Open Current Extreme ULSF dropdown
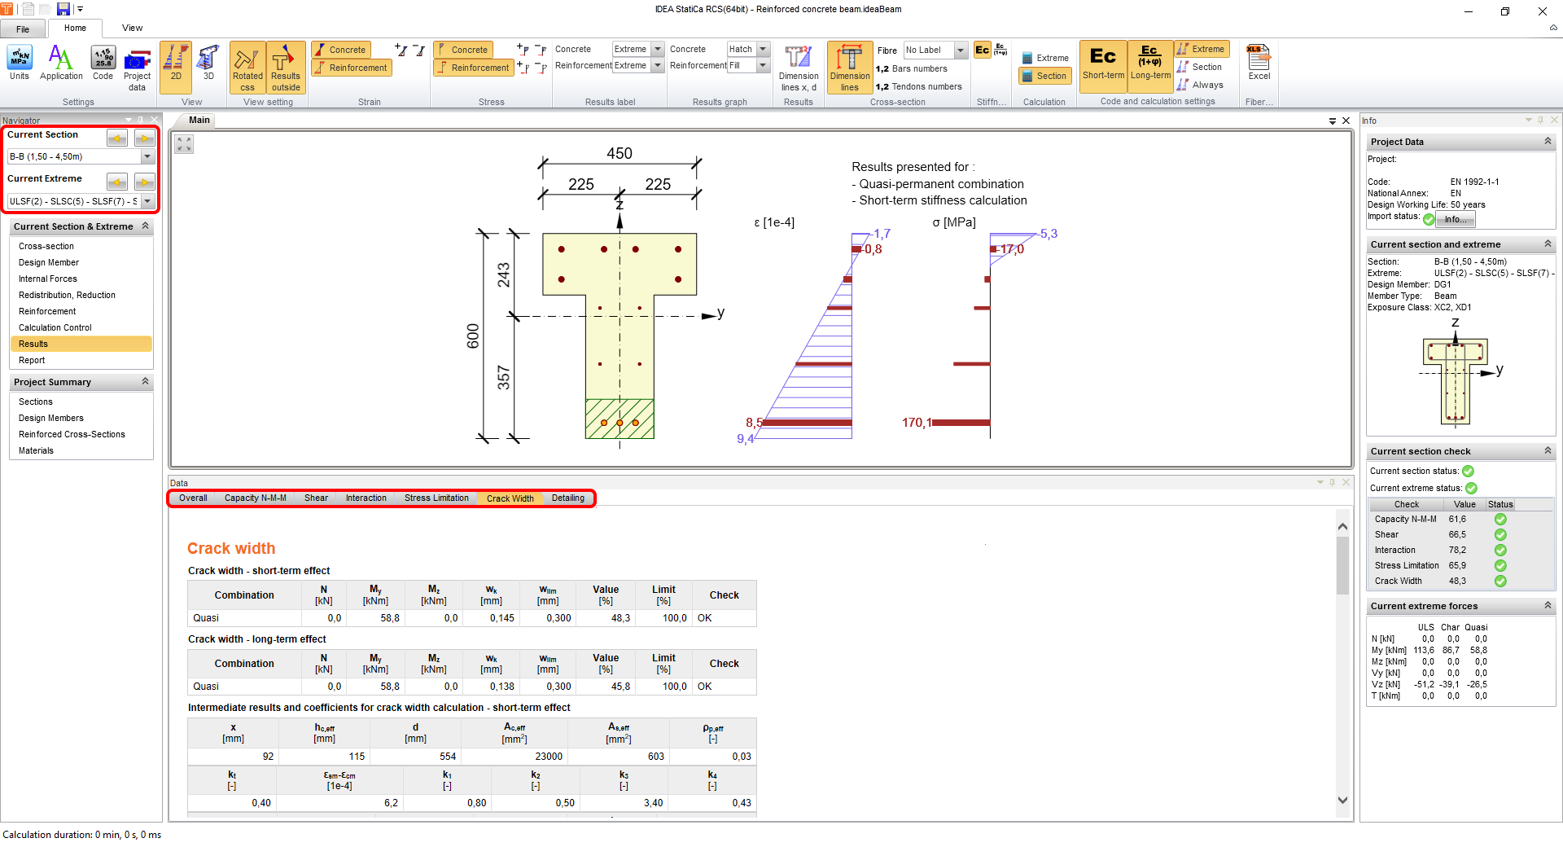The image size is (1563, 847). [147, 200]
